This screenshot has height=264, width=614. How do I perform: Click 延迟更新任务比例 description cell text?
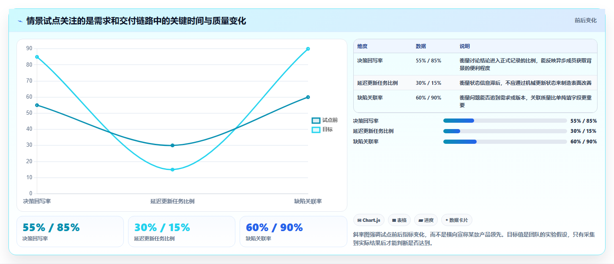[526, 83]
